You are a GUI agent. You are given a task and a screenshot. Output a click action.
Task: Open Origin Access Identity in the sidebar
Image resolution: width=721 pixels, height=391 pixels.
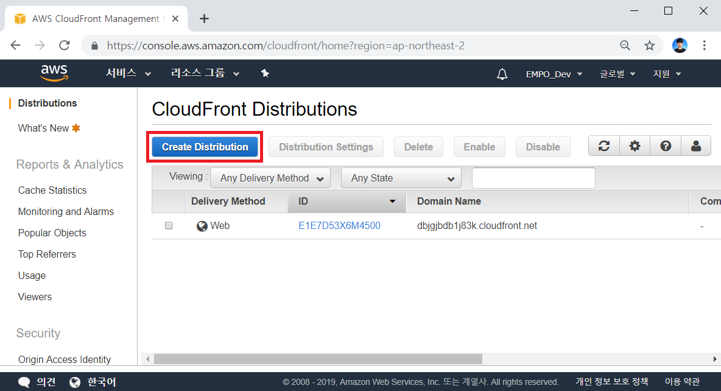(65, 359)
